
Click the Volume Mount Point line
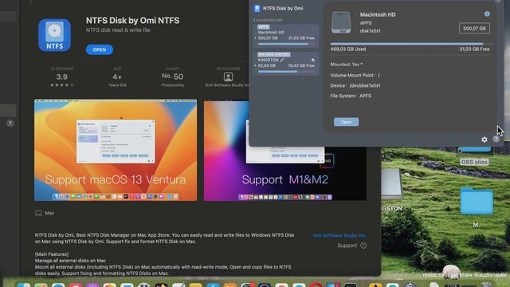coord(355,75)
